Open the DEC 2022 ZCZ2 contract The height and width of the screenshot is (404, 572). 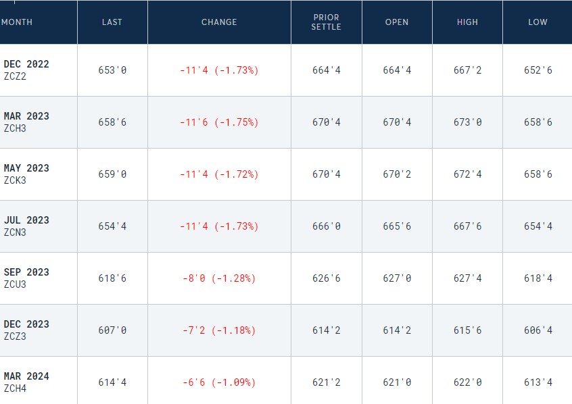pyautogui.click(x=26, y=70)
